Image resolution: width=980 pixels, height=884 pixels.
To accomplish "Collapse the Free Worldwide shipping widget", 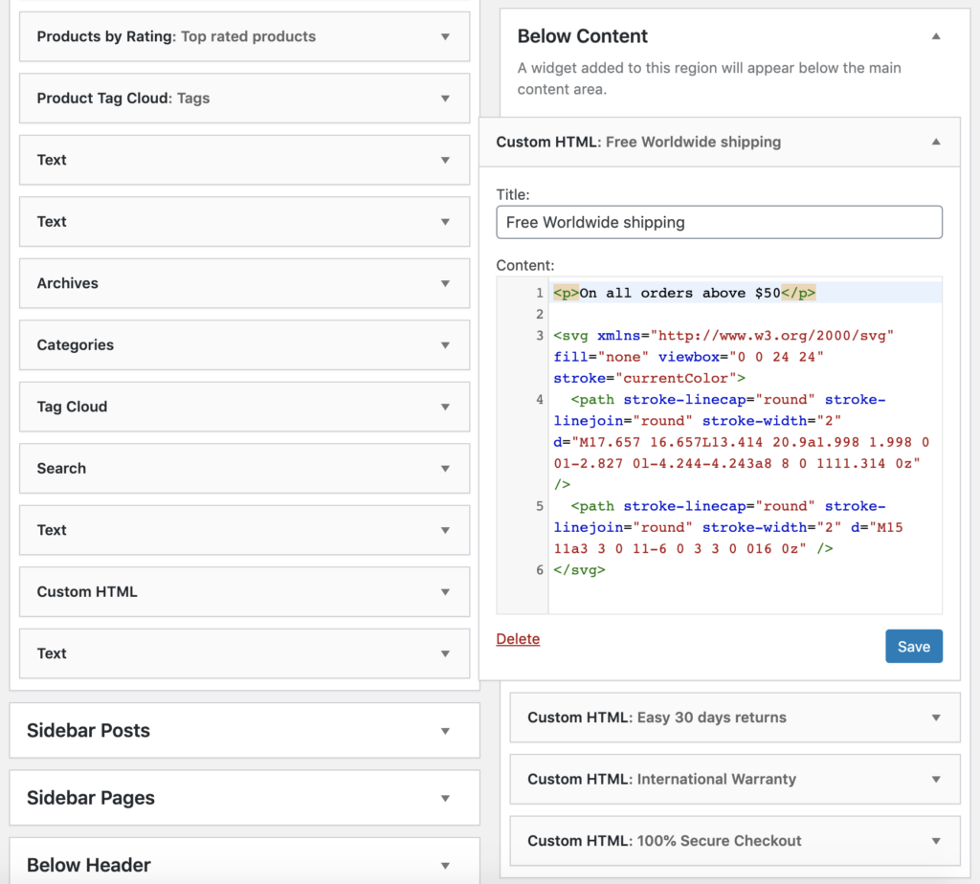I will click(x=936, y=141).
